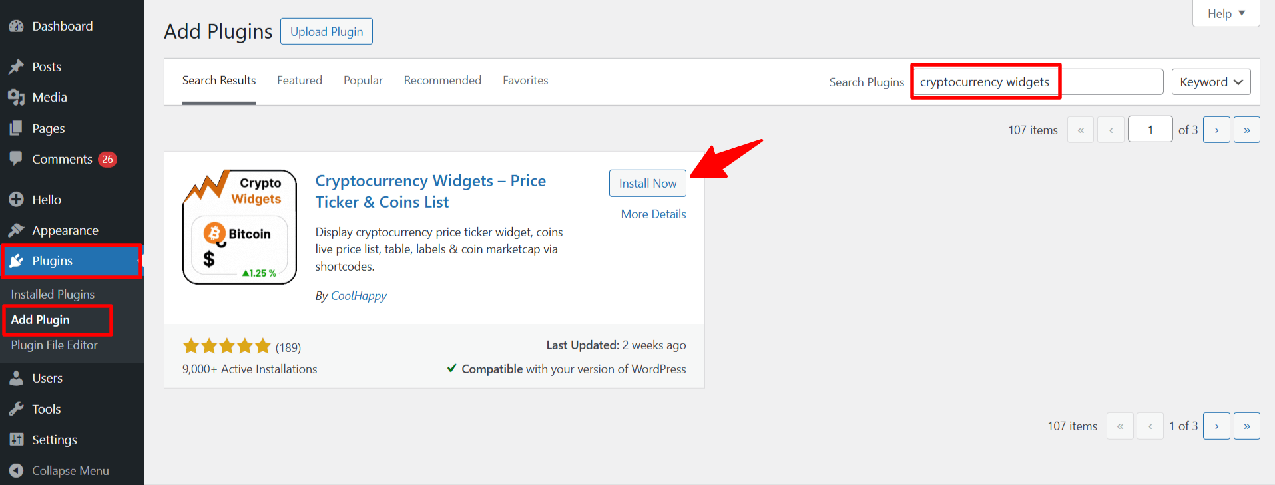Open the Tools wrench icon

tap(17, 409)
